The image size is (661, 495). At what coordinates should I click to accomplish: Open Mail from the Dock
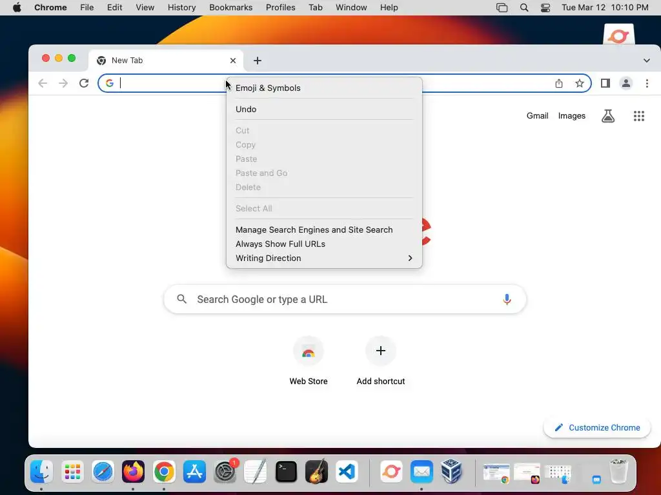point(422,471)
